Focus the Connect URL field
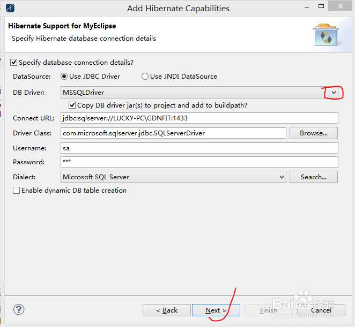The width and height of the screenshot is (355, 327). [199, 118]
